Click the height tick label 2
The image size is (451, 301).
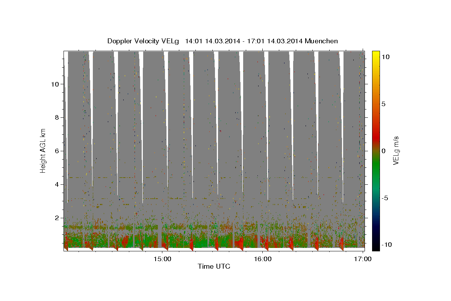(56, 218)
